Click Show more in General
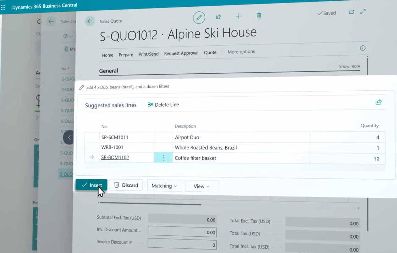This screenshot has height=253, width=397. pyautogui.click(x=349, y=66)
